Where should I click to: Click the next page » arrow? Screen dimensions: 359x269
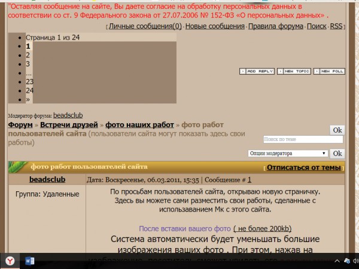(28, 99)
